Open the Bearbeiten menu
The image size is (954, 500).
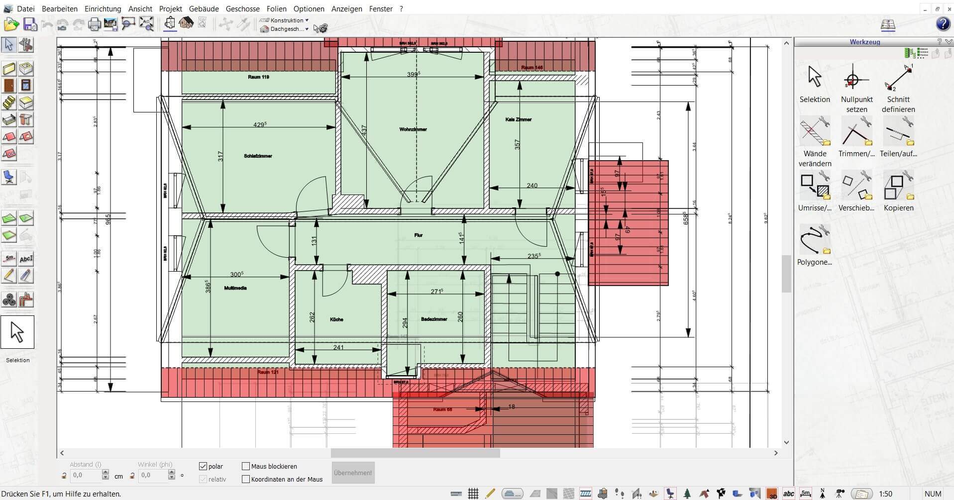coord(60,9)
